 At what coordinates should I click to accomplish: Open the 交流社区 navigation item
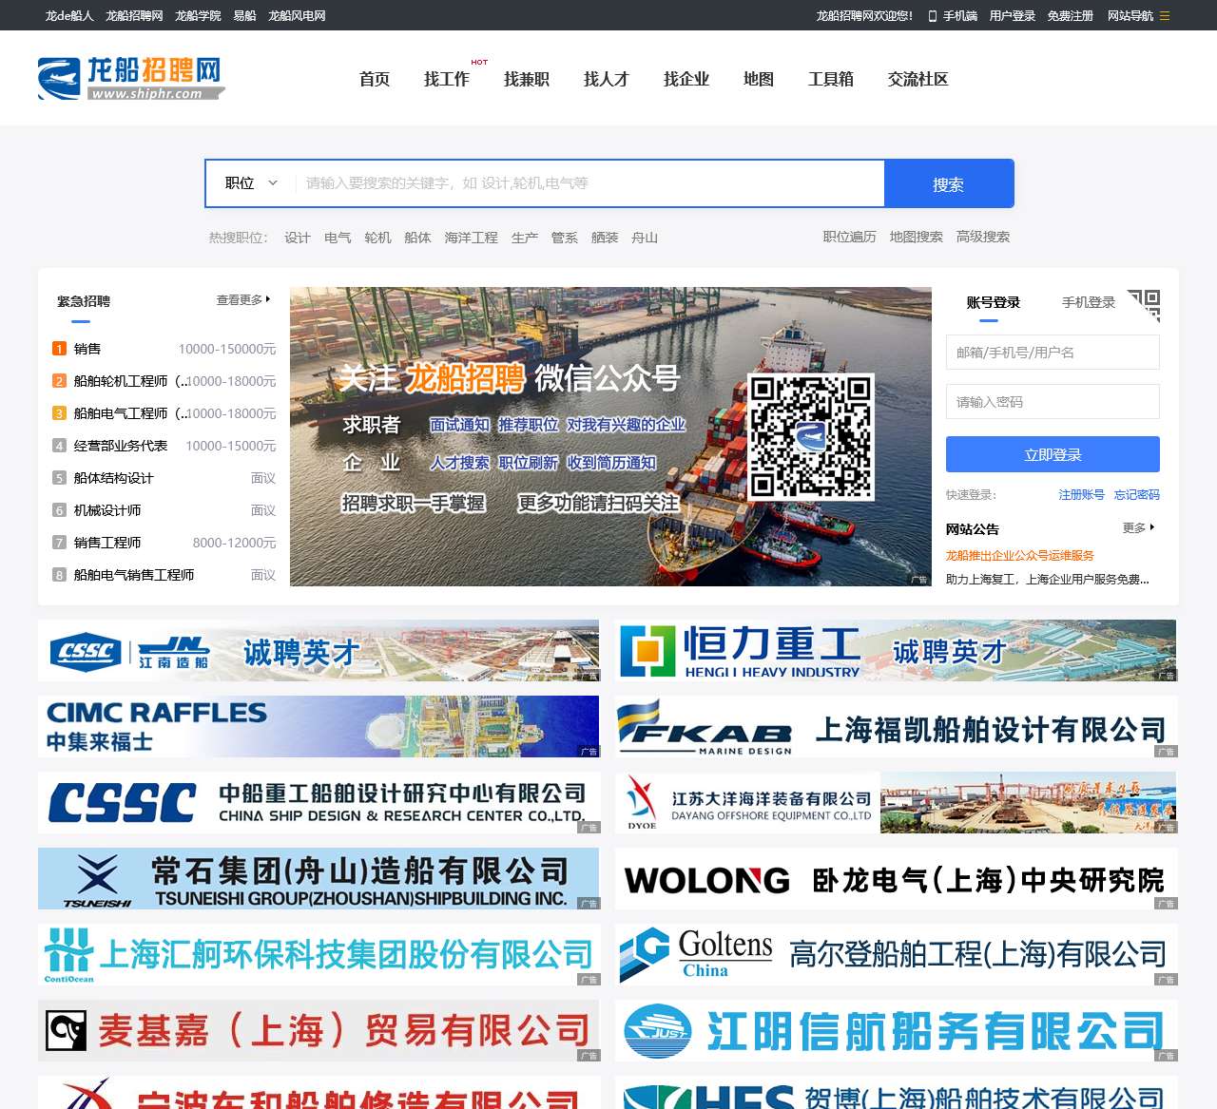tap(918, 79)
